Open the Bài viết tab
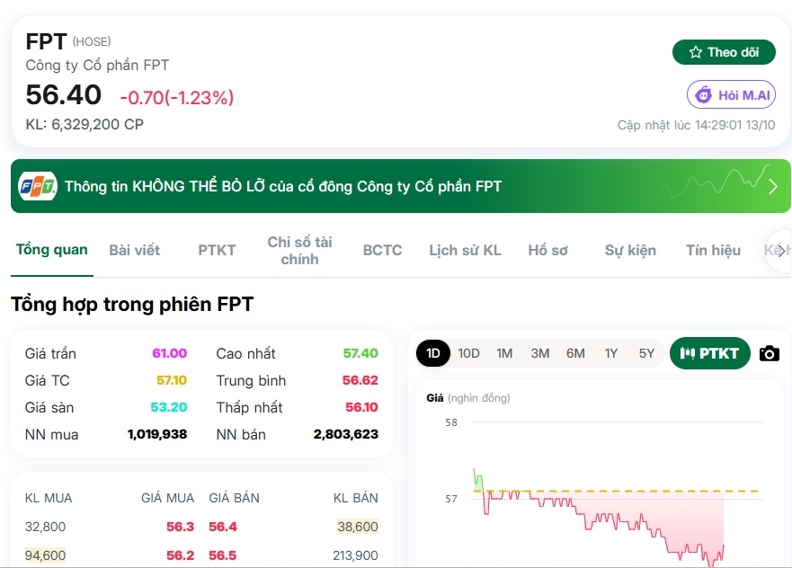Viewport: 792px width, 568px height. (134, 250)
